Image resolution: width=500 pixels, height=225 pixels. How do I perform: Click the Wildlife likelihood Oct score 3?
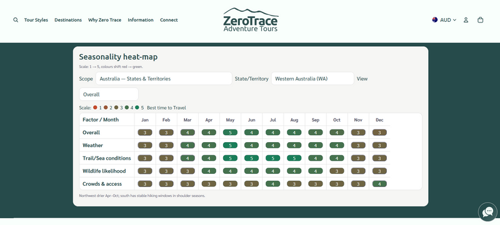[x=337, y=171]
